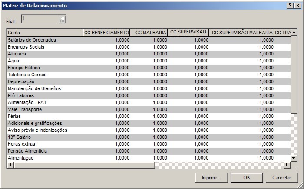This screenshot has height=189, width=304.
Task: Click the CC SUPERVISÃO MALHARIA column header
Action: (242, 33)
